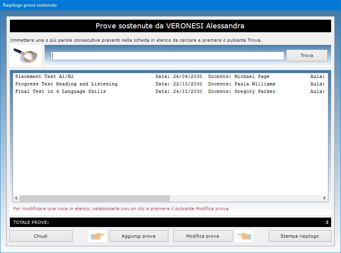Image resolution: width=341 pixels, height=253 pixels.
Task: Click the total count value 3
Action: click(x=327, y=222)
